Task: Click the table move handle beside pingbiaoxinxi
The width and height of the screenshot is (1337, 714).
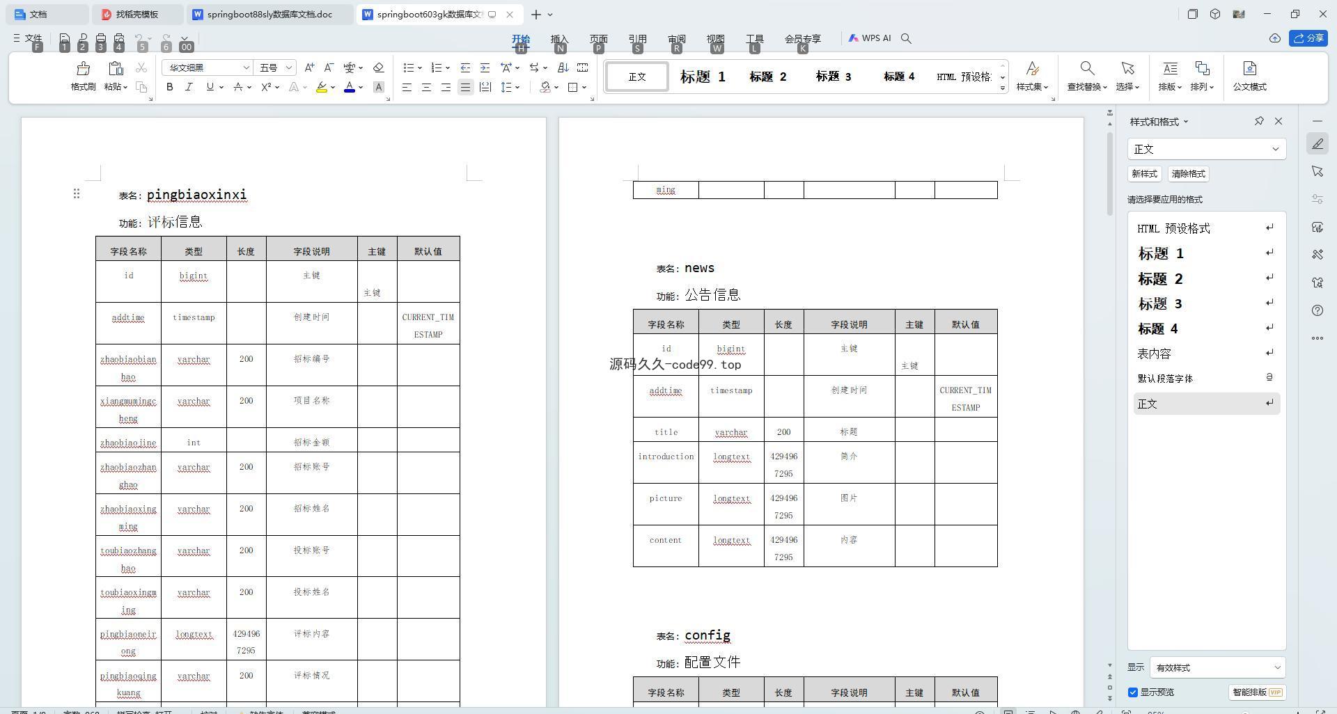Action: pyautogui.click(x=77, y=193)
